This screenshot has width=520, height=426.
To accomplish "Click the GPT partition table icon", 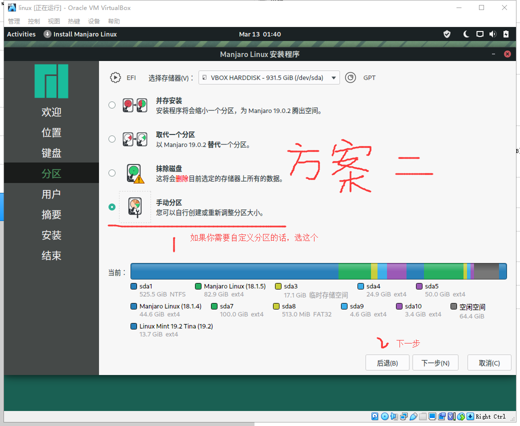I will tap(351, 77).
